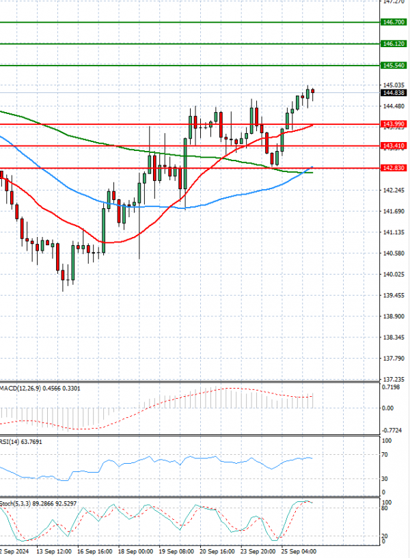Select the 145.540 resistance level label
The image size is (410, 558).
[x=394, y=66]
